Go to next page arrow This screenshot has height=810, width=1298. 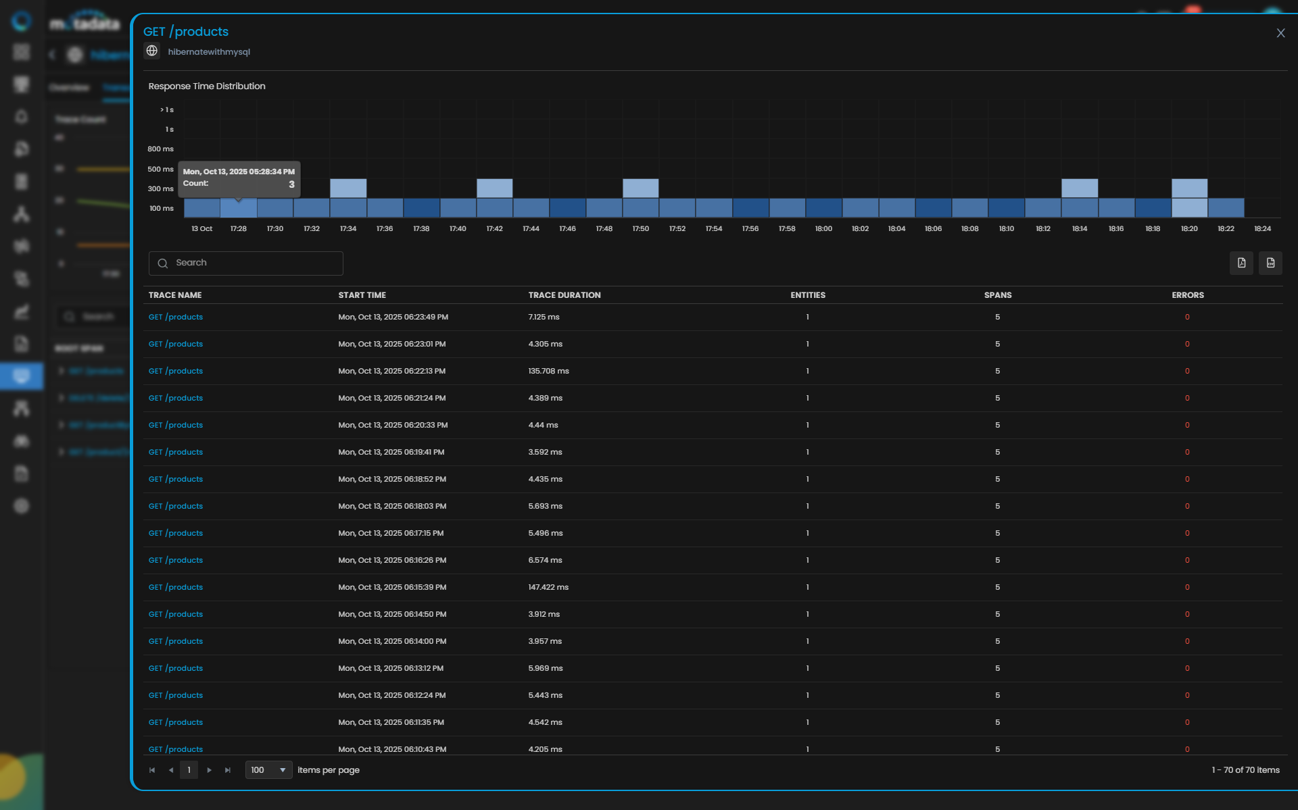coord(209,770)
